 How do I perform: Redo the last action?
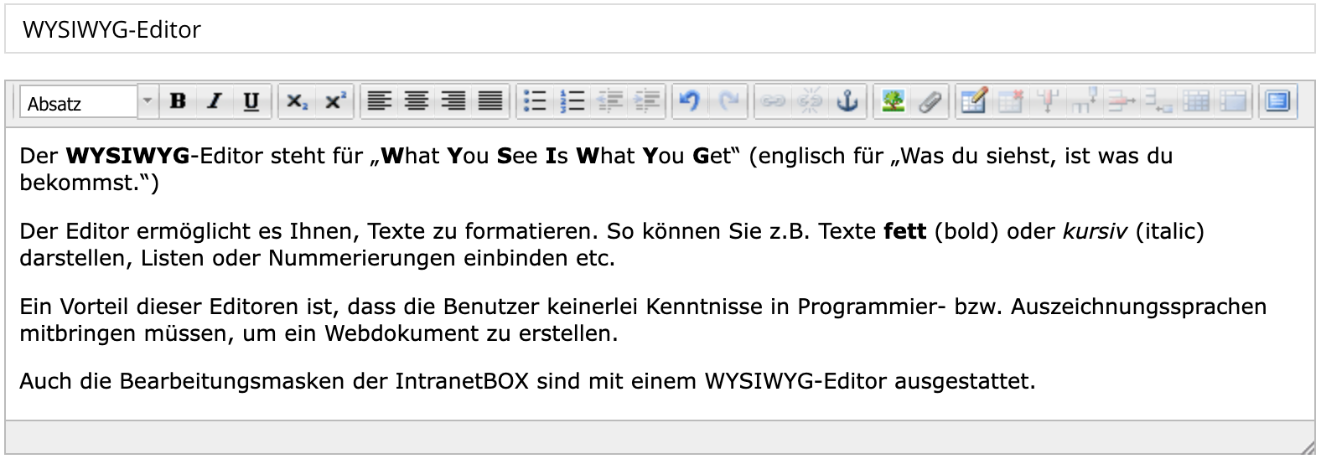[728, 101]
